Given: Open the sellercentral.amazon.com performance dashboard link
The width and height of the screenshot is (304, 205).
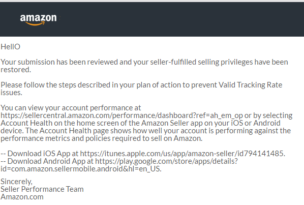Looking at the screenshot, I should coord(121,115).
